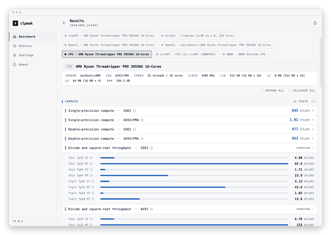The image size is (331, 235).
Task: Click the 65.9 GFLOPS value
Action: point(304,164)
